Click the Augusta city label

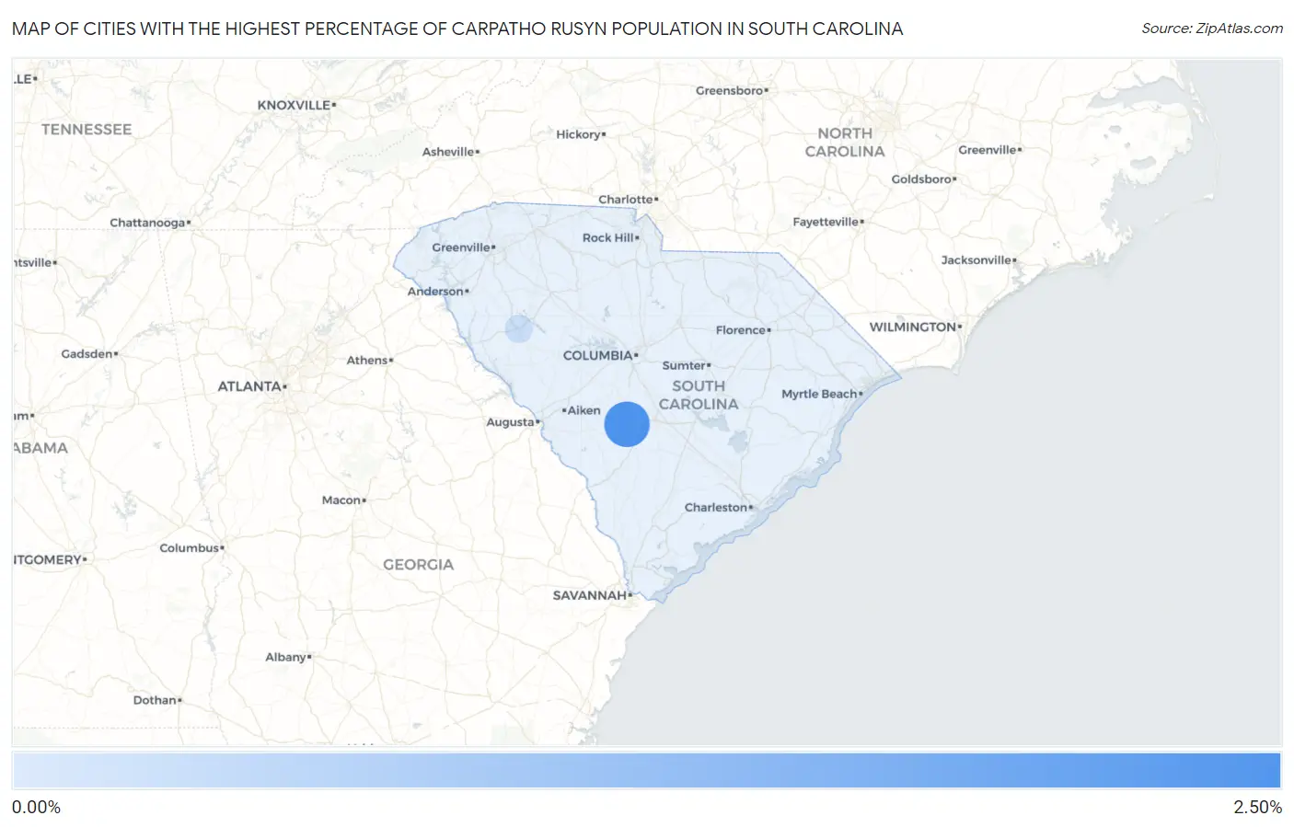510,422
